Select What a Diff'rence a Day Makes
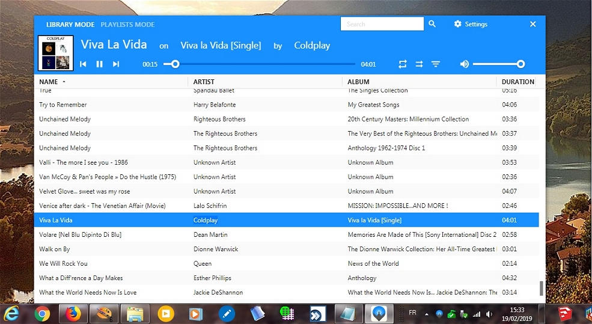 (x=287, y=278)
